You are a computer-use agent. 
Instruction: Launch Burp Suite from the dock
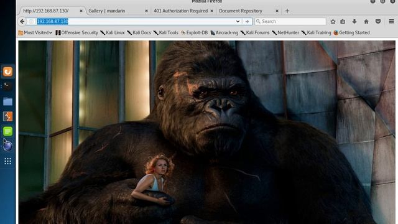click(7, 116)
